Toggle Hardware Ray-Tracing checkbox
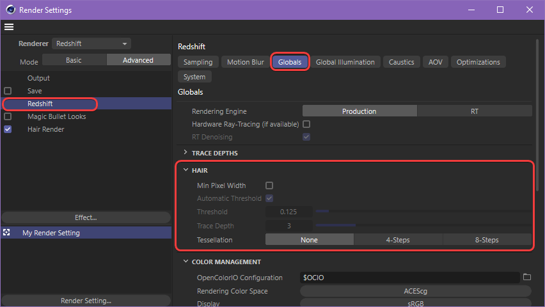 (x=306, y=124)
